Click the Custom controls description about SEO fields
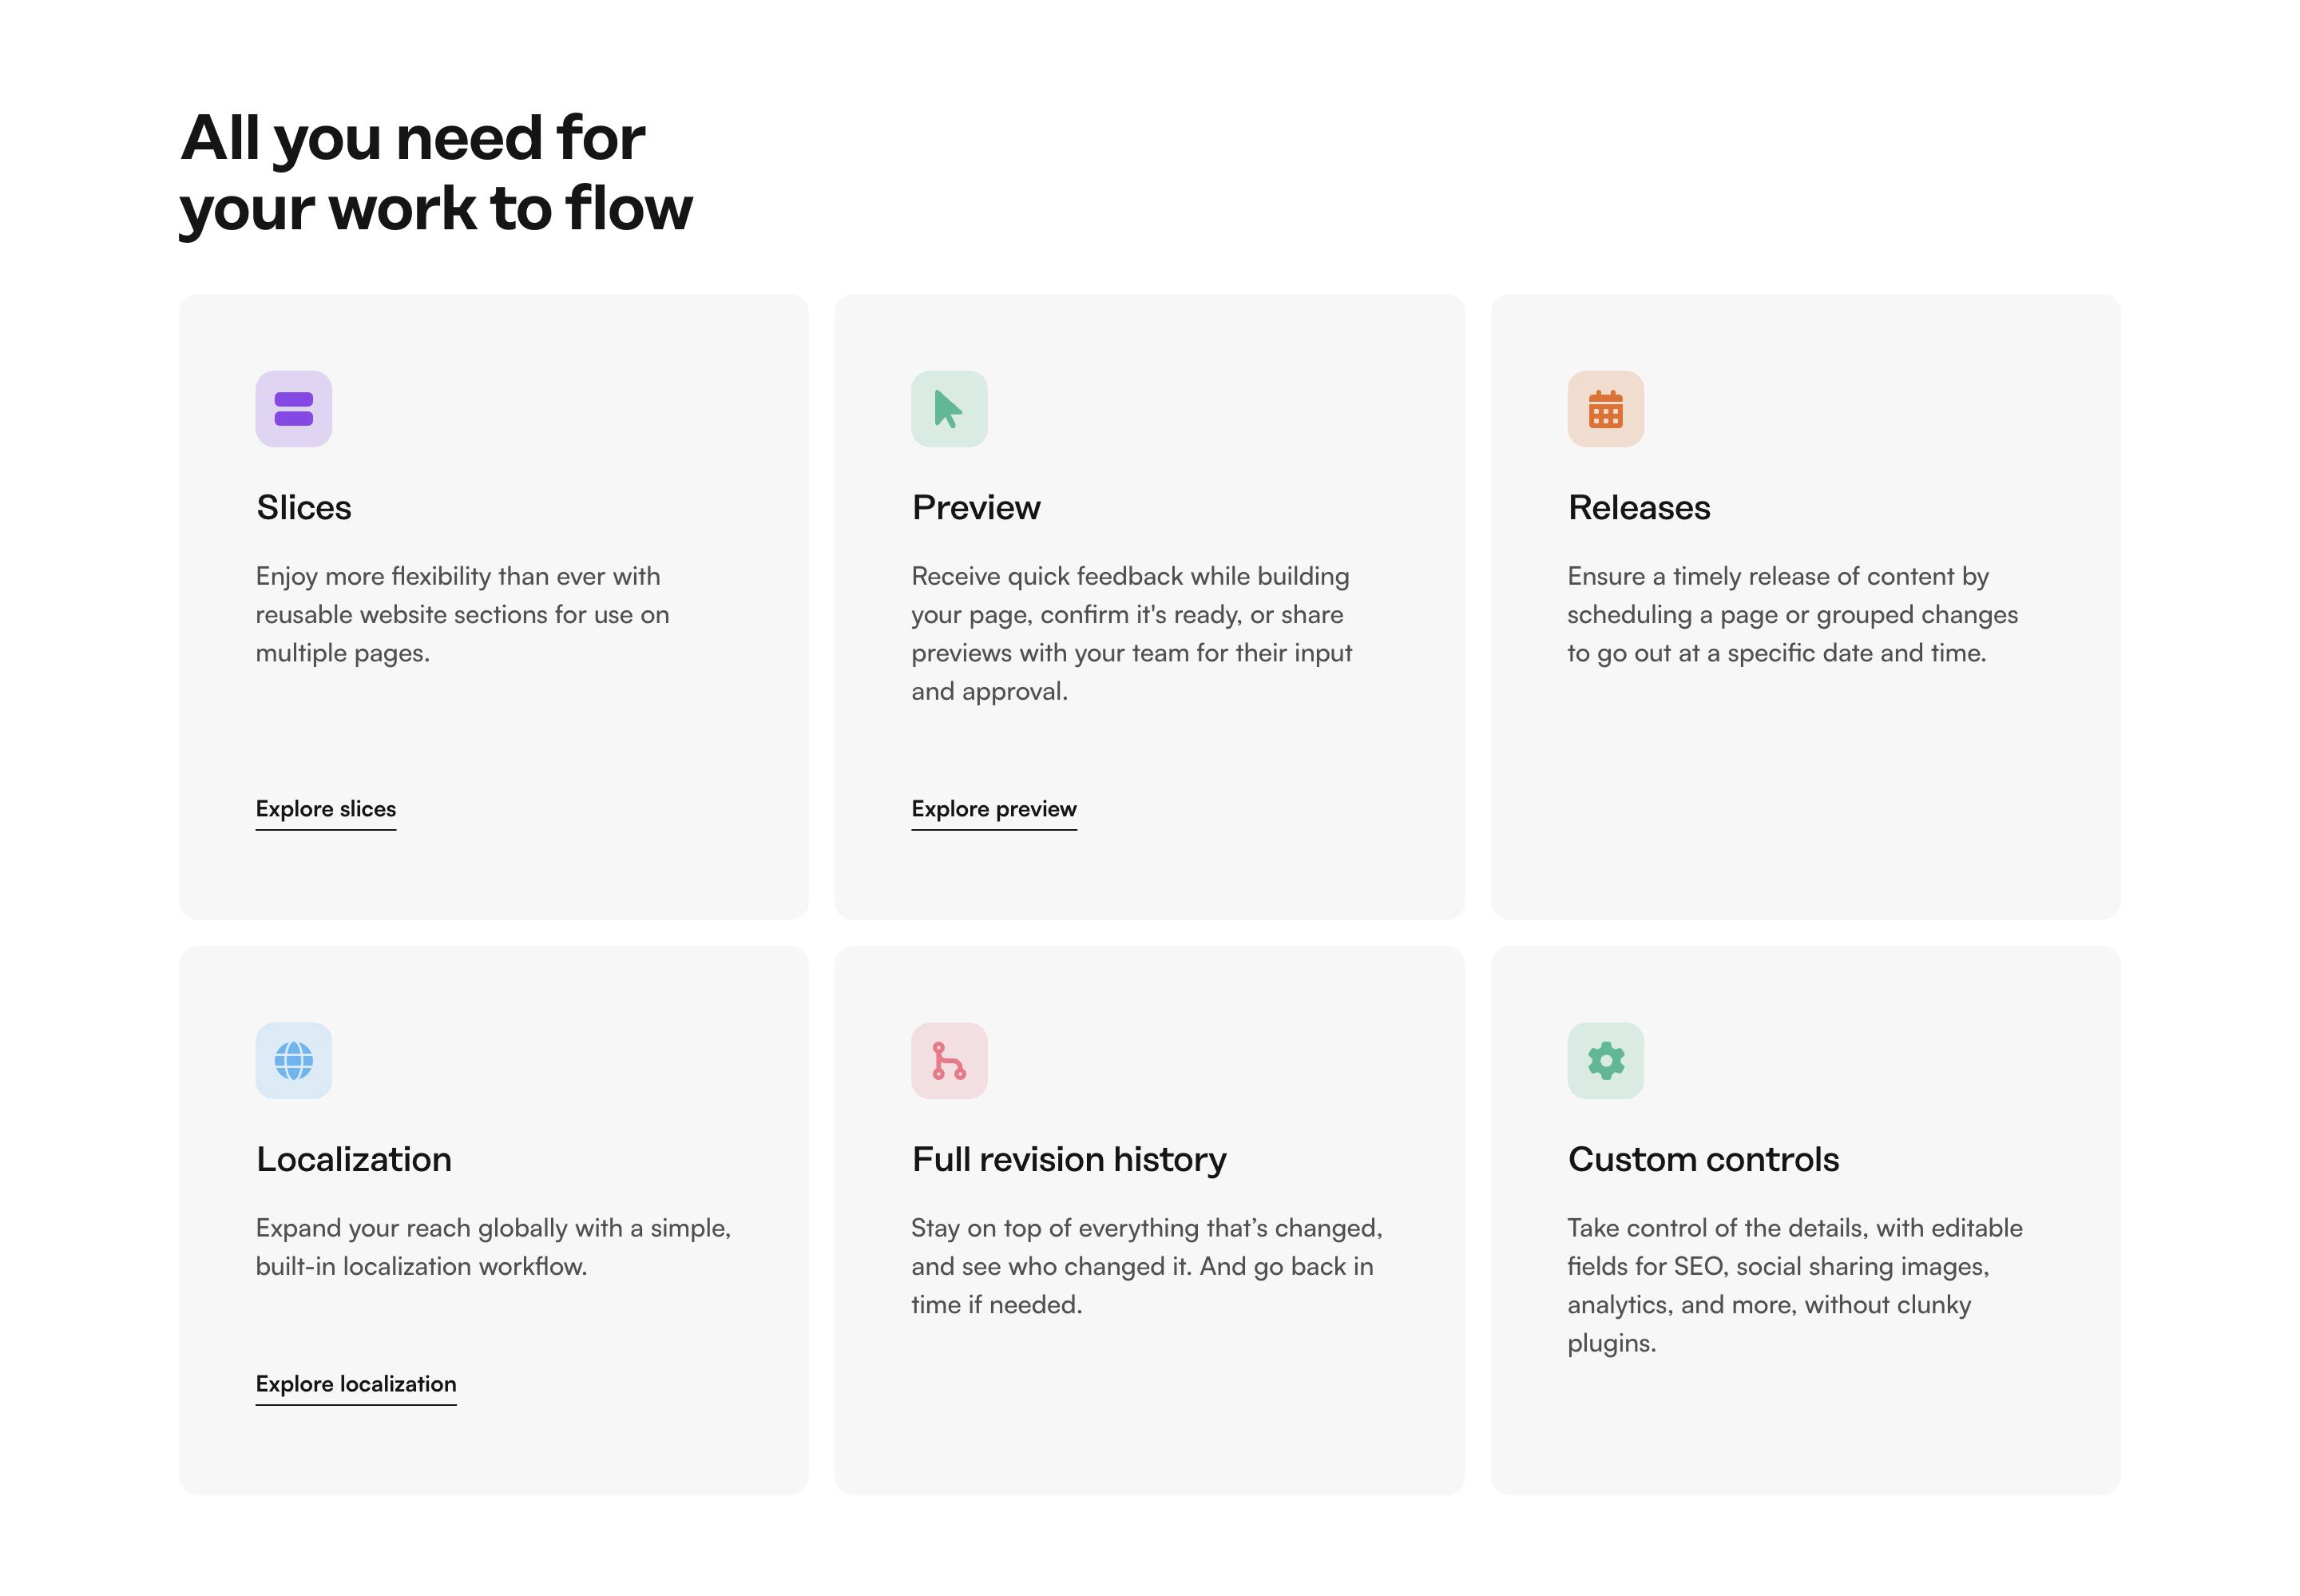Viewport: 2300px width, 1596px height. [x=1794, y=1285]
